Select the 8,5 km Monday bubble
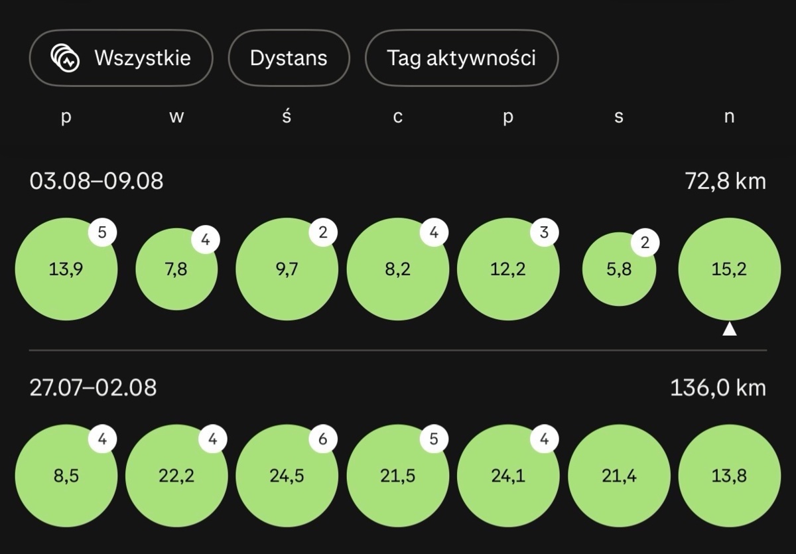Screen dimensions: 796x554 (x=66, y=476)
